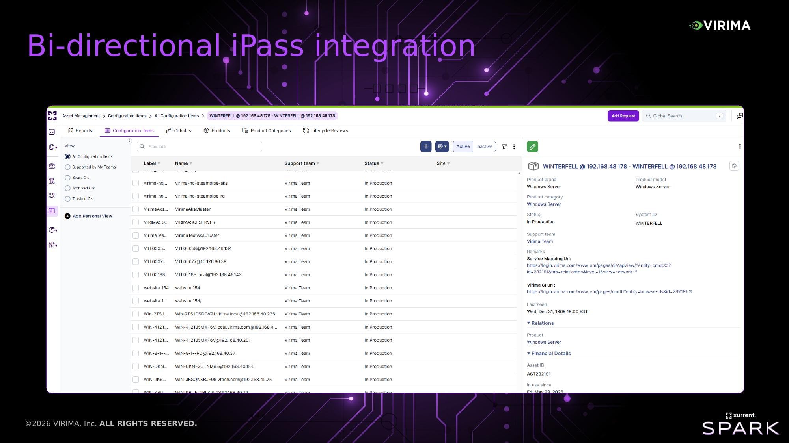Screen dimensions: 789x443
Task: Open the gear settings dropdown in the toolbar
Action: pyautogui.click(x=442, y=146)
